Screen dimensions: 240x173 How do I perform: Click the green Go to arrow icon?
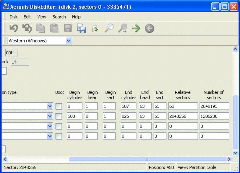pyautogui.click(x=136, y=28)
